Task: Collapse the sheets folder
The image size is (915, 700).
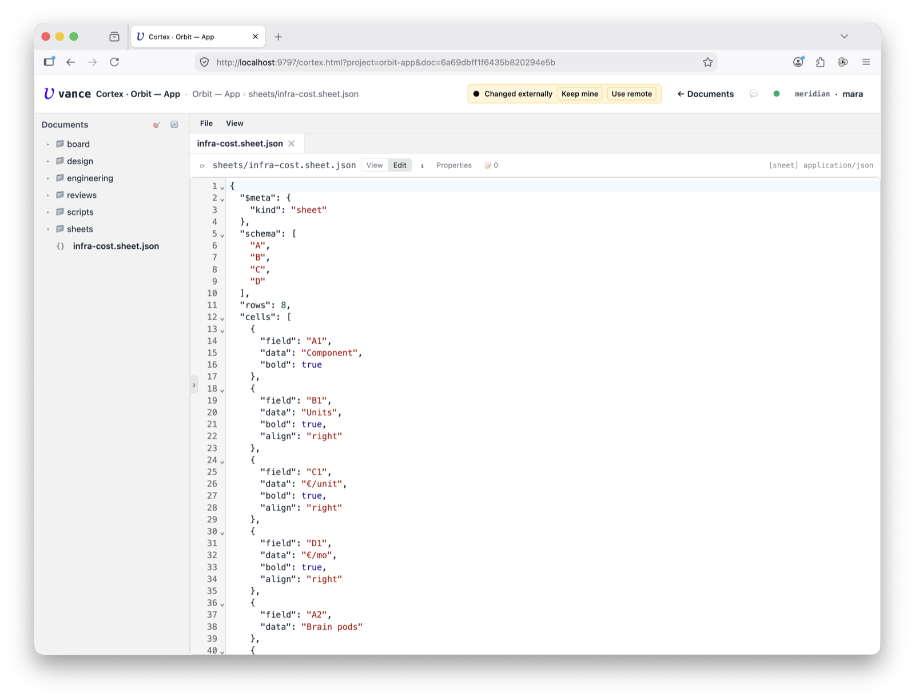Action: 48,229
